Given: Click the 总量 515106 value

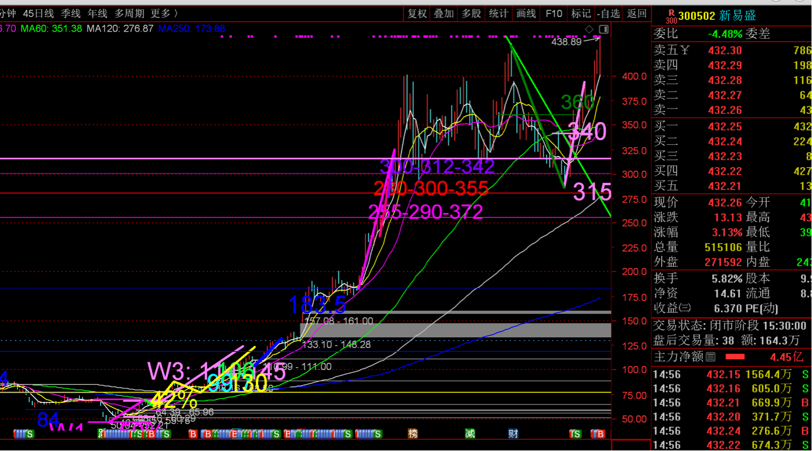Looking at the screenshot, I should coord(723,247).
